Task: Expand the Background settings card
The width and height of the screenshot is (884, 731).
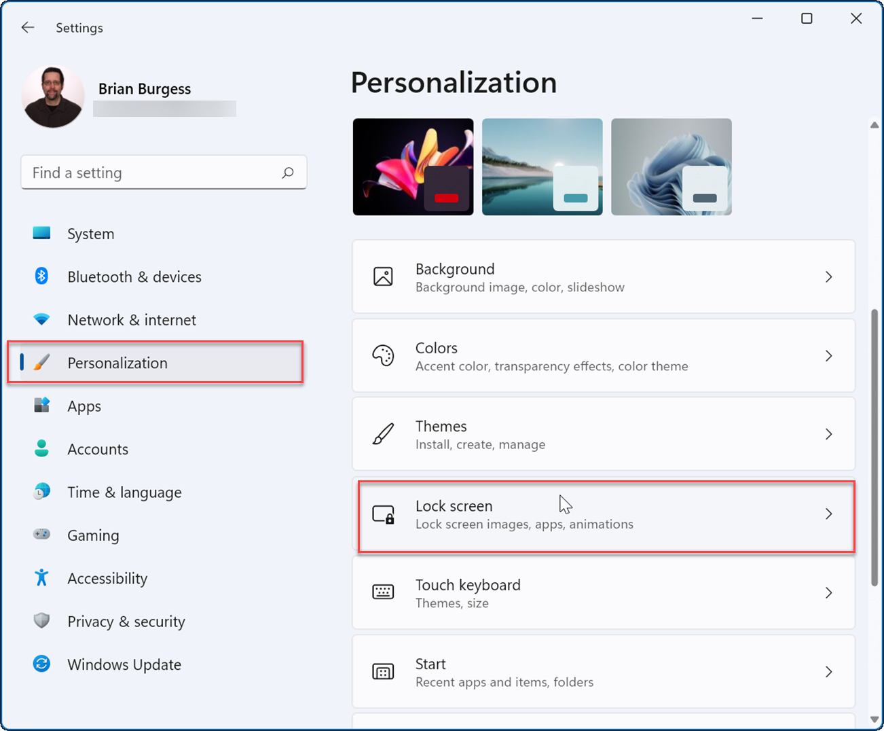Action: [x=828, y=277]
